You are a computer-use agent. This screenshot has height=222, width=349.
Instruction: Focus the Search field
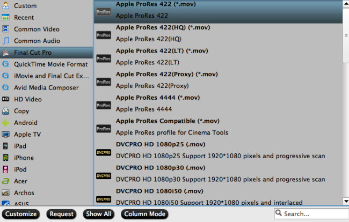(311, 214)
